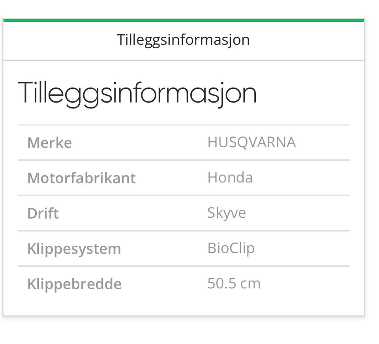Click empty space below Klippebredde row
This screenshot has height=344, width=379.
click(184, 306)
